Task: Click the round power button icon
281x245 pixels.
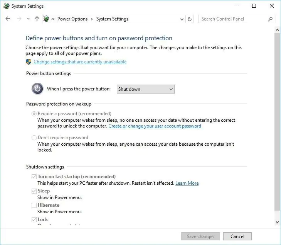Action: coord(37,88)
